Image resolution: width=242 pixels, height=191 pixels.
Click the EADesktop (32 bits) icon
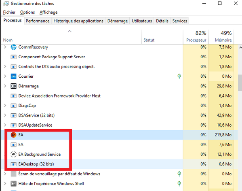(x=13, y=164)
